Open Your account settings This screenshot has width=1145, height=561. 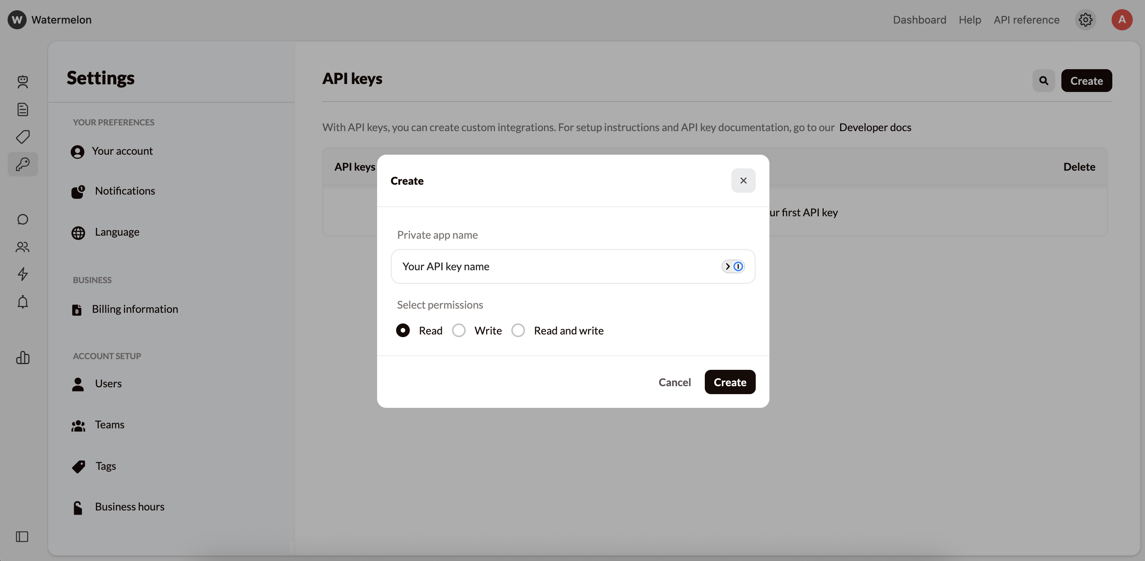(x=111, y=151)
